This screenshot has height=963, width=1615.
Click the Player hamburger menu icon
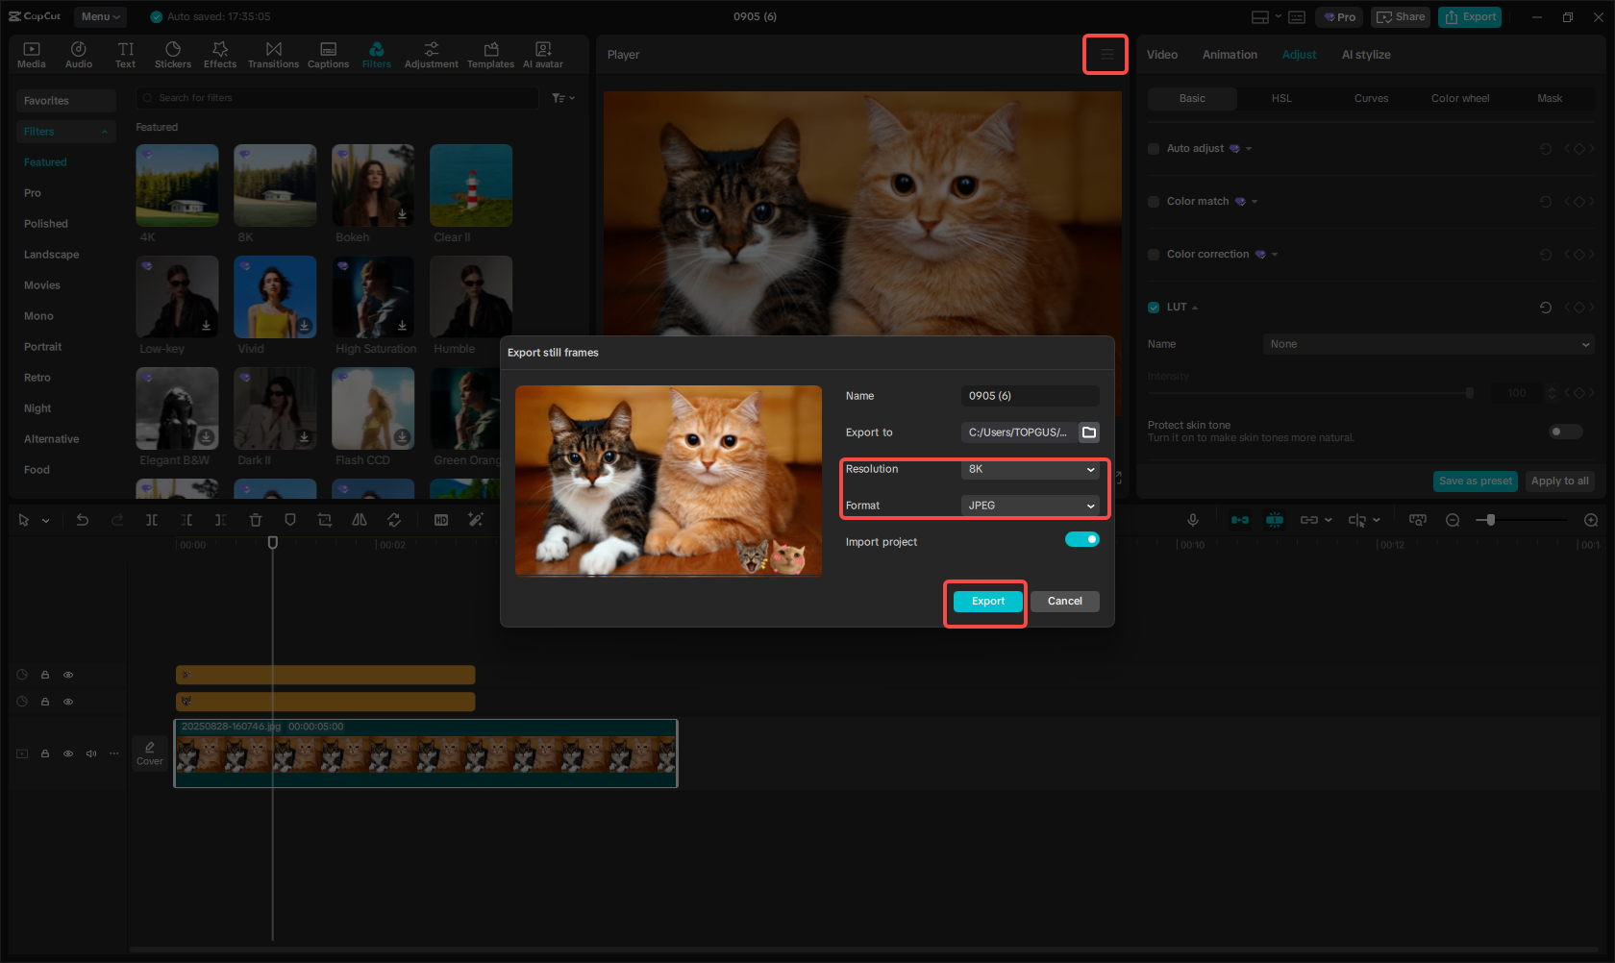(1106, 55)
